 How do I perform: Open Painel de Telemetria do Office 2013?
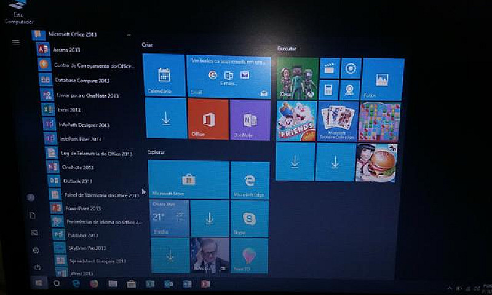[101, 195]
